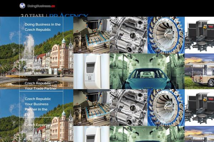The height and width of the screenshot is (142, 214).
Task: Open the fully visible car paint shop photo
Action: pyautogui.click(x=147, y=71)
